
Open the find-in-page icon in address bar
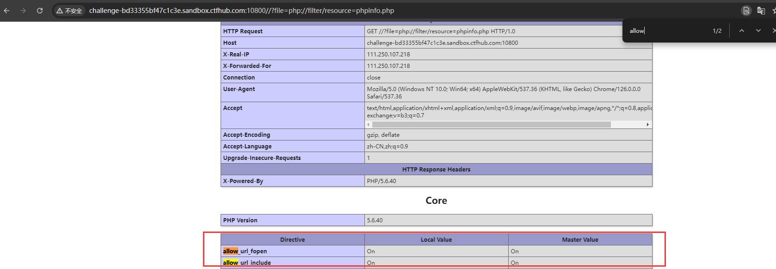pos(746,11)
